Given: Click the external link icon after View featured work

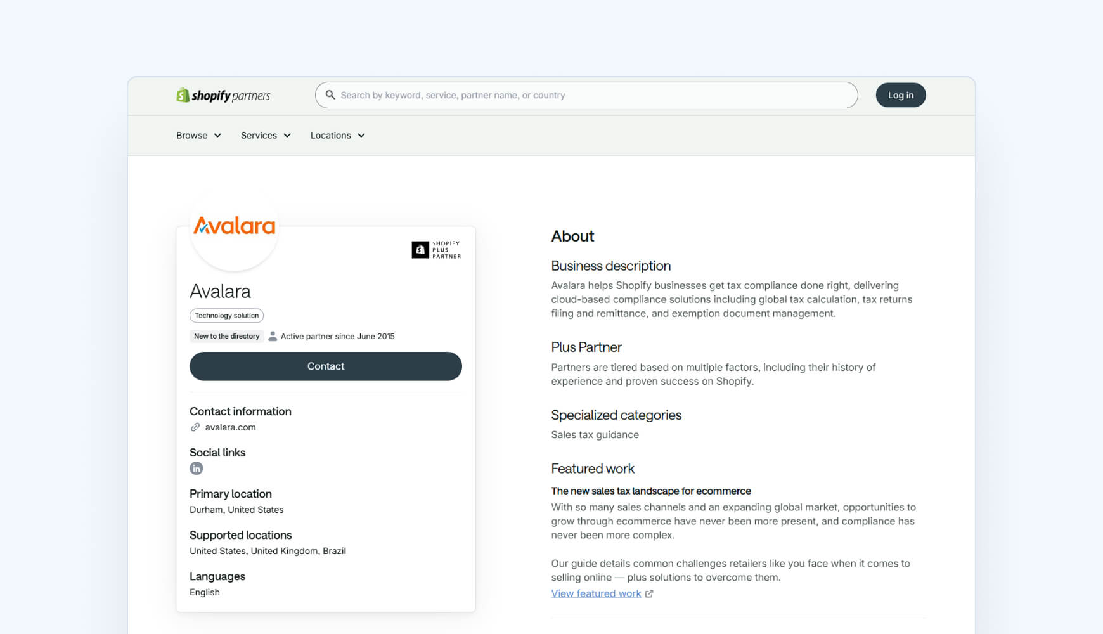Looking at the screenshot, I should pyautogui.click(x=649, y=594).
